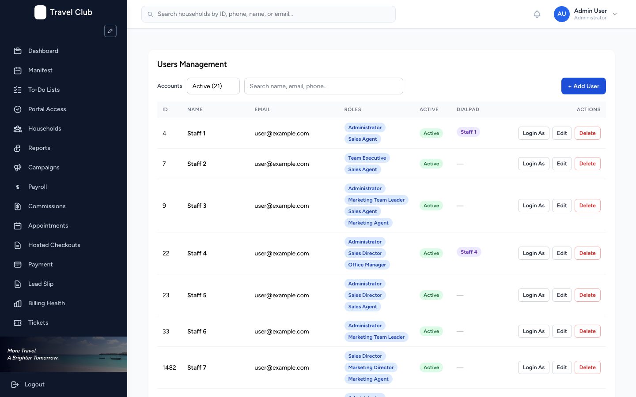
Task: Click the edit pencil icon in sidebar
Action: 110,31
